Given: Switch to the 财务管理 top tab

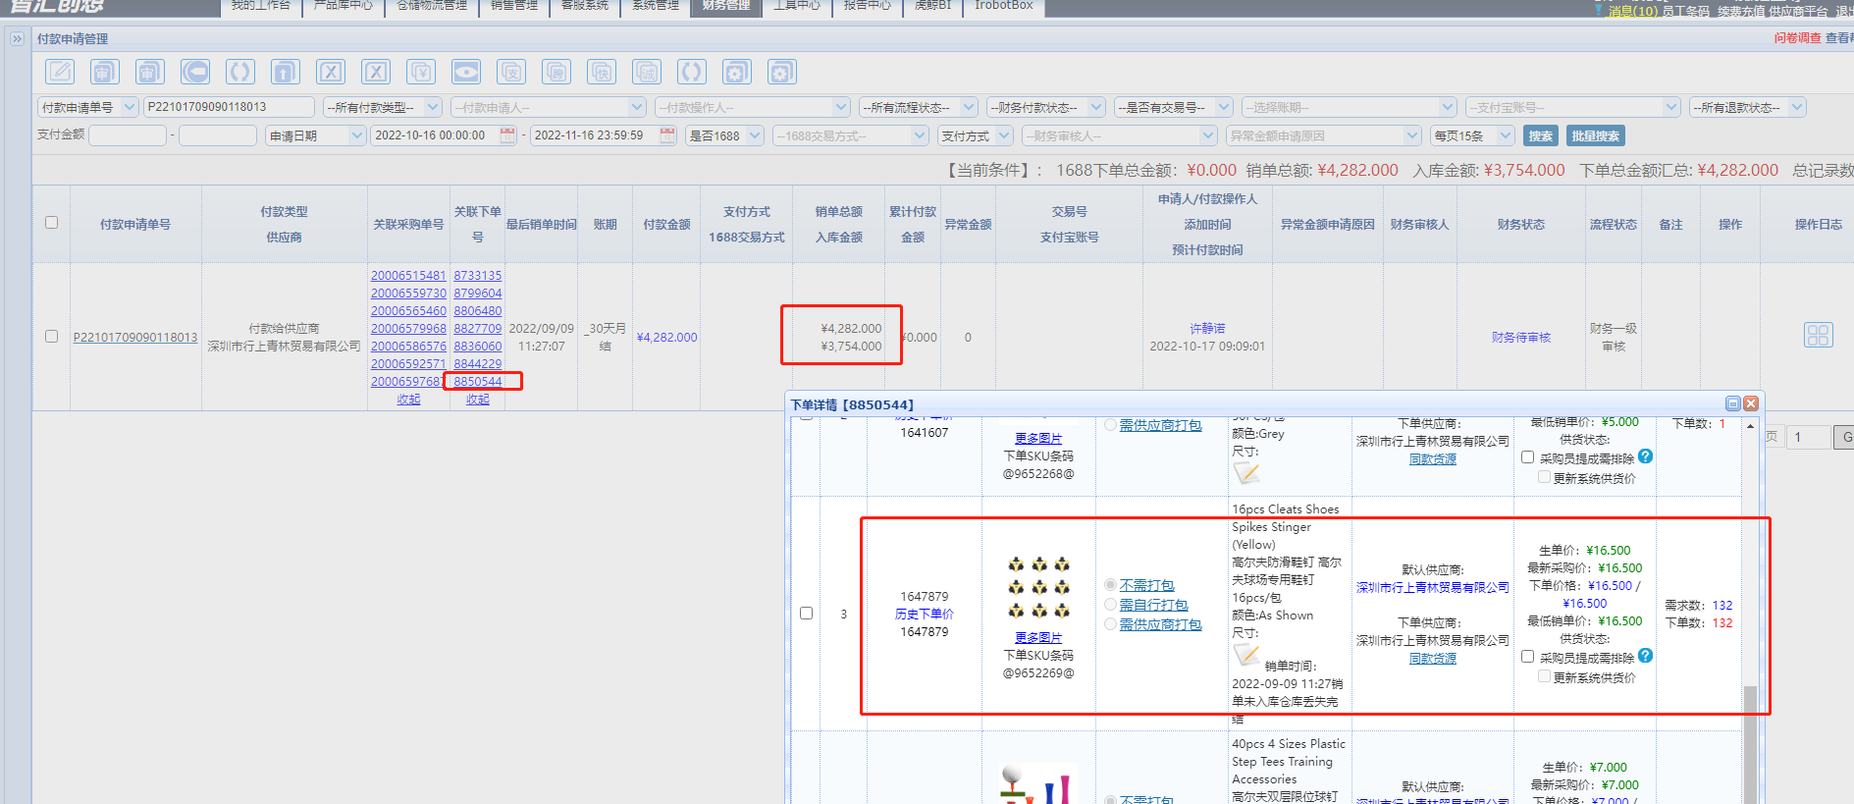Looking at the screenshot, I should pyautogui.click(x=726, y=6).
